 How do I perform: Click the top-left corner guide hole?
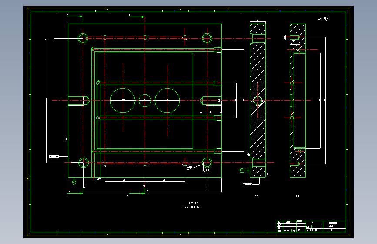83,38
